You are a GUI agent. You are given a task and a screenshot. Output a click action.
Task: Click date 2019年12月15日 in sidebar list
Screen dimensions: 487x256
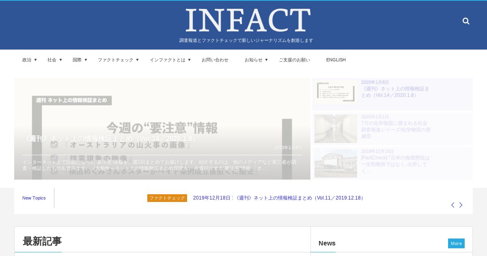pos(377,151)
